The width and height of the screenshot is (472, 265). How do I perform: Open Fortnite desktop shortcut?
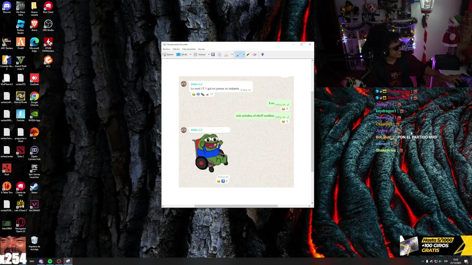click(x=20, y=116)
